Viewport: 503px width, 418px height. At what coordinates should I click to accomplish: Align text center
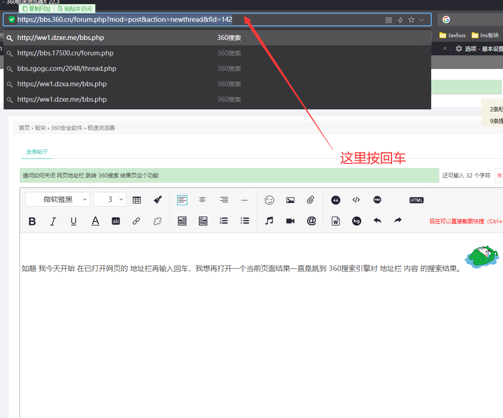202,200
